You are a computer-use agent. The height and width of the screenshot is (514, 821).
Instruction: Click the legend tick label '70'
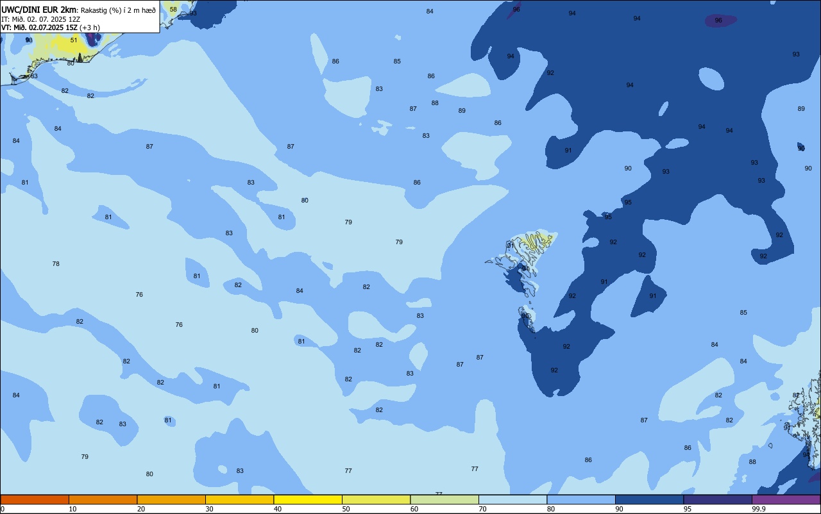point(482,509)
